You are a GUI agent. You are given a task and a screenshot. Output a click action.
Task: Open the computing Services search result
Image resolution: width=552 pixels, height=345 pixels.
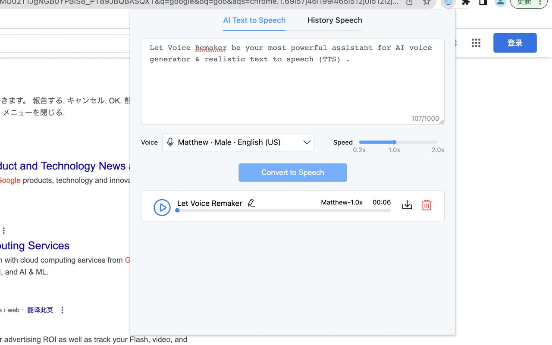(x=34, y=246)
